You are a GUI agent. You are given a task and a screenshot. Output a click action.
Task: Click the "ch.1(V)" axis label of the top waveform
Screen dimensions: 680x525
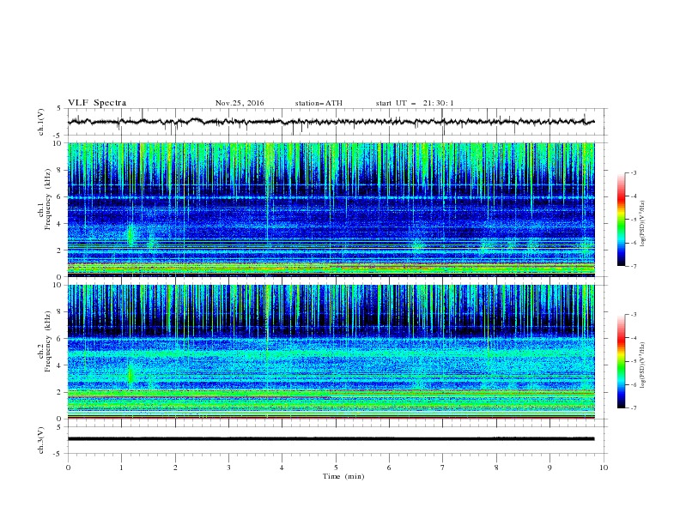(x=41, y=122)
